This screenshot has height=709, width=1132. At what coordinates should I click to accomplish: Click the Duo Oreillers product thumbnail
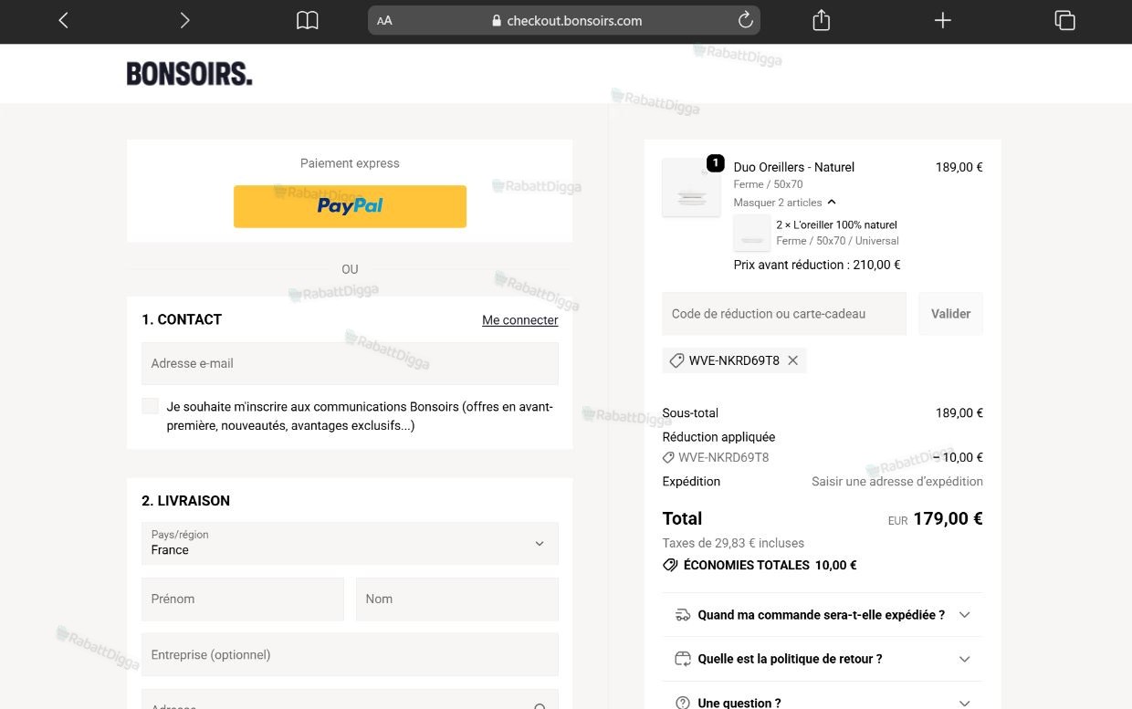[691, 187]
